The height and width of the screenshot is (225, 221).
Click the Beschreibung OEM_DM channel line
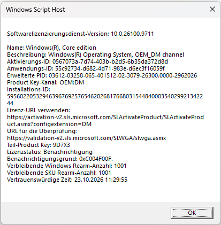(95, 55)
